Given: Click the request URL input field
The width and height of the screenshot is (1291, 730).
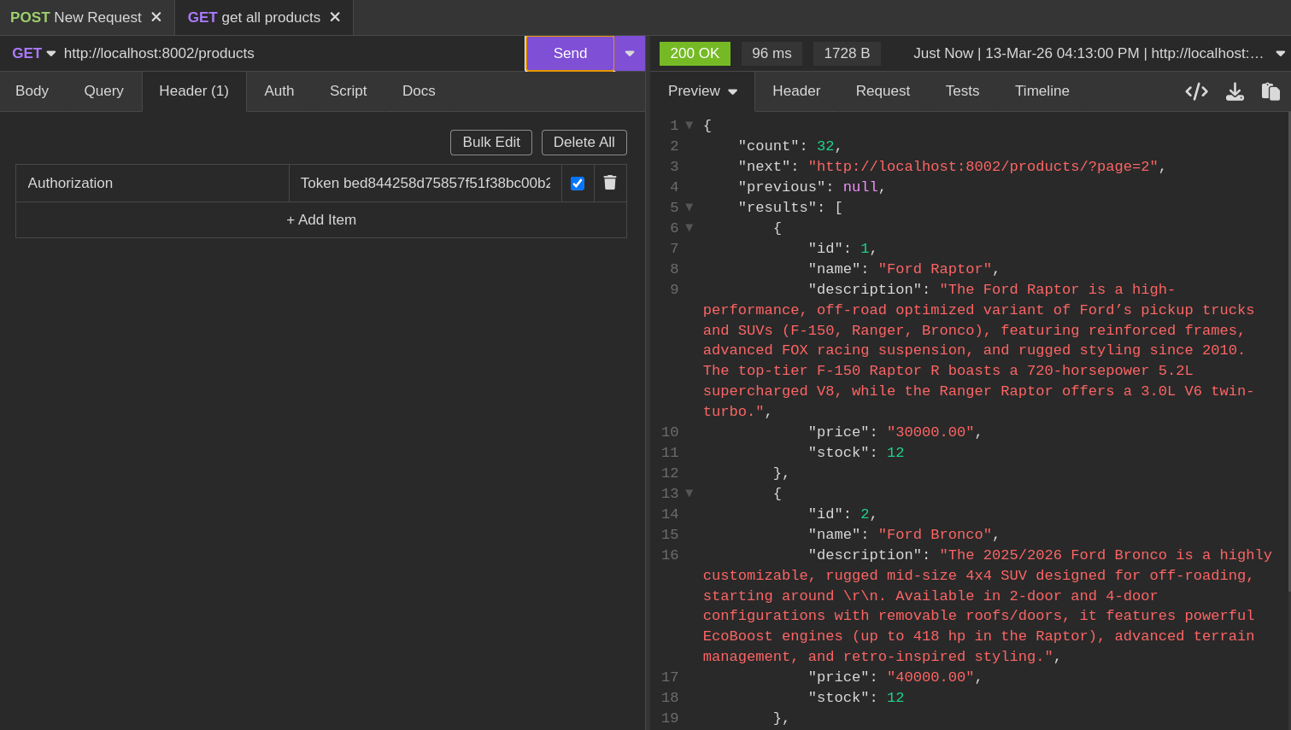Looking at the screenshot, I should click(290, 53).
